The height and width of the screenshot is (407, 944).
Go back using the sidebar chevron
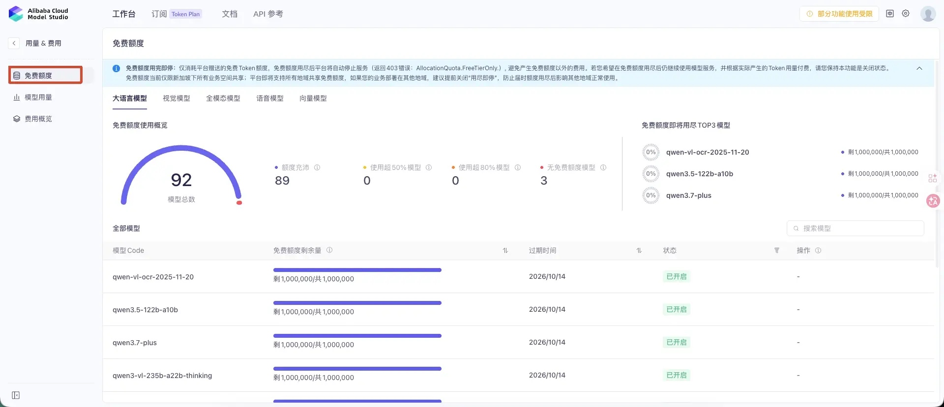coord(14,43)
